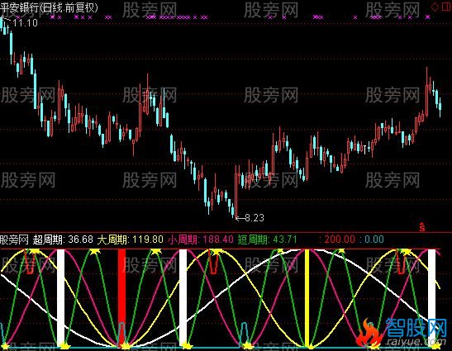This screenshot has height=351, width=452.
Task: Click the 11.10 high price label
Action: 26,23
